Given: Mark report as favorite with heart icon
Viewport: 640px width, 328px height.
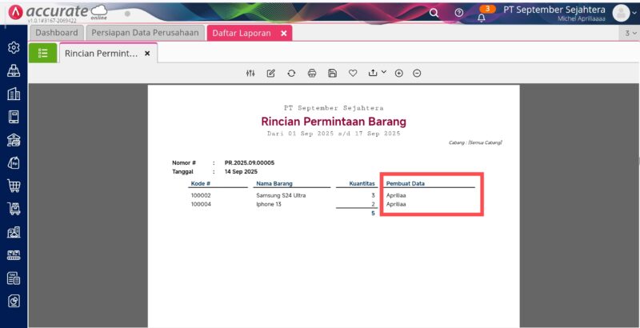Looking at the screenshot, I should pos(353,73).
